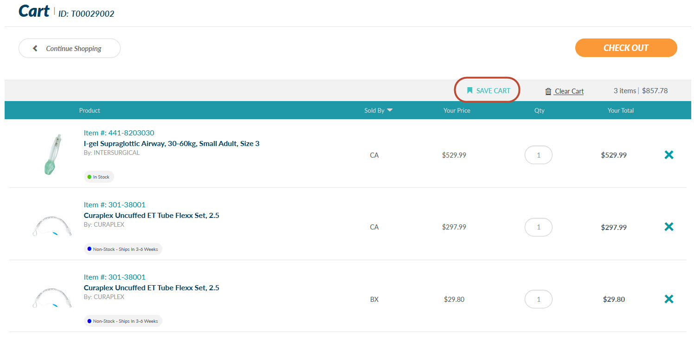Click the By: INTERSURGICAL brand text
Image resolution: width=694 pixels, height=351 pixels.
click(x=112, y=153)
